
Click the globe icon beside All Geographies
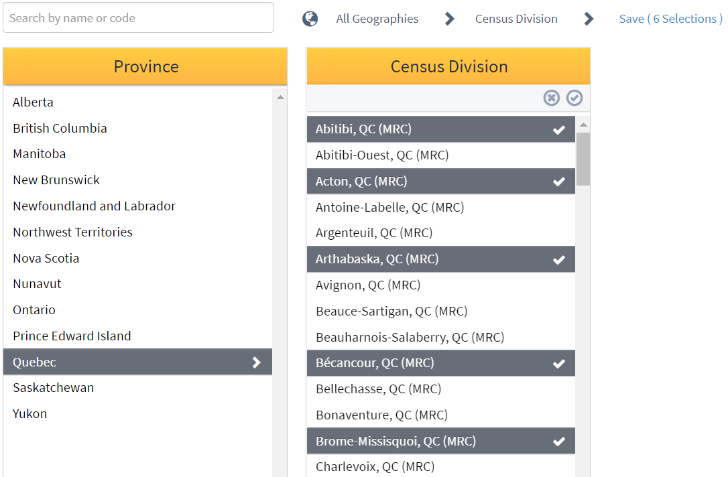pos(310,19)
